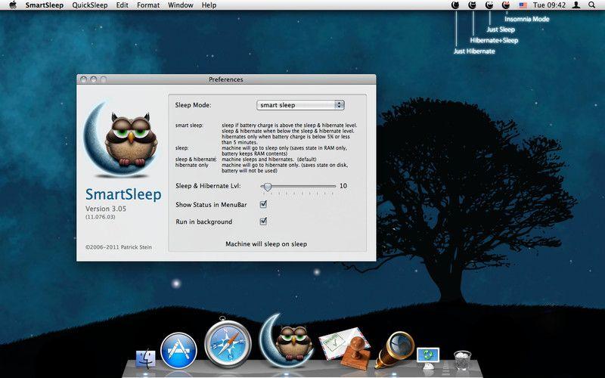This screenshot has height=378, width=605.
Task: Click the Preferences window title bar
Action: coord(226,79)
